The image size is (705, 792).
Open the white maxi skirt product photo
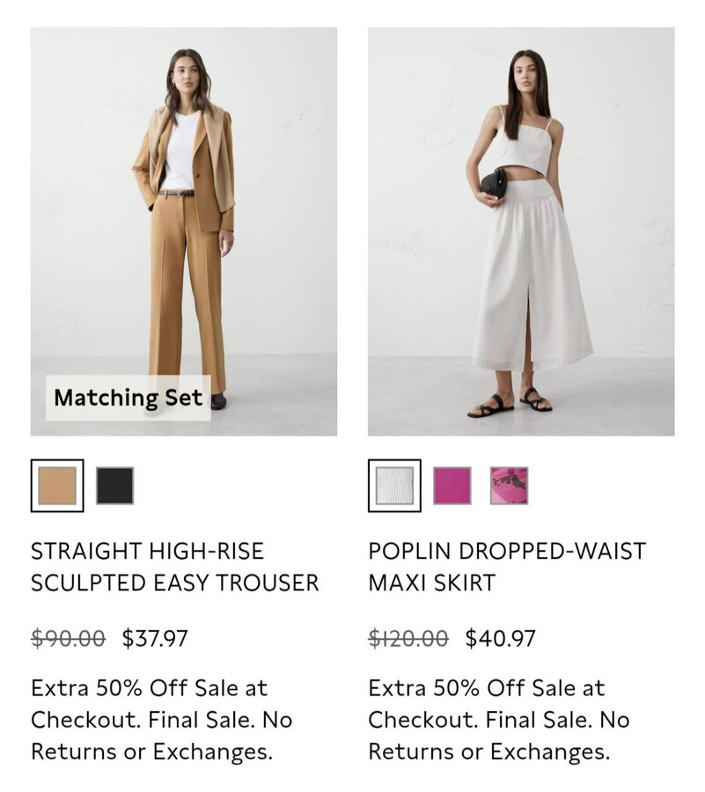[x=521, y=231]
